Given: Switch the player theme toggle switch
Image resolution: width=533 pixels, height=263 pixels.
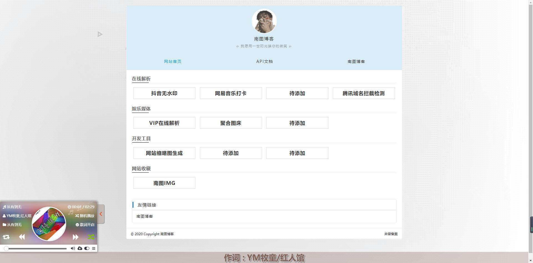Looking at the screenshot, I should point(87,248).
